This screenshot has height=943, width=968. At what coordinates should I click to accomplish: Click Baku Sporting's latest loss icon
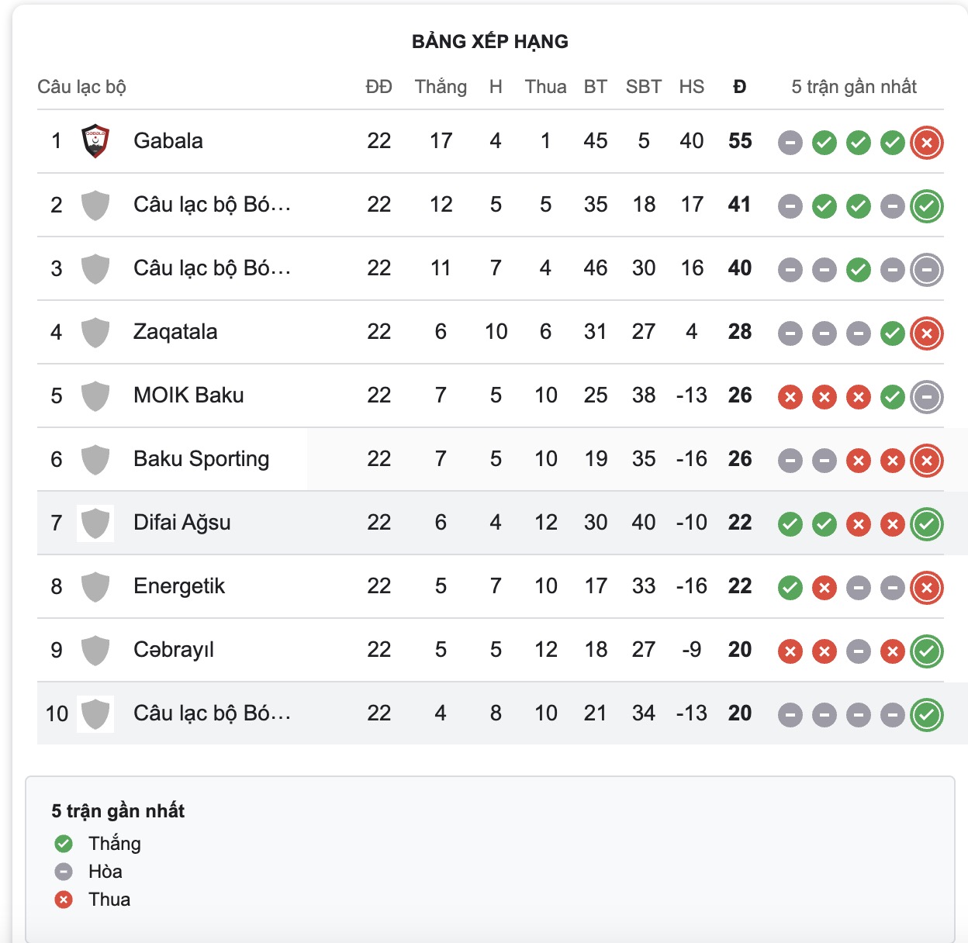coord(926,461)
